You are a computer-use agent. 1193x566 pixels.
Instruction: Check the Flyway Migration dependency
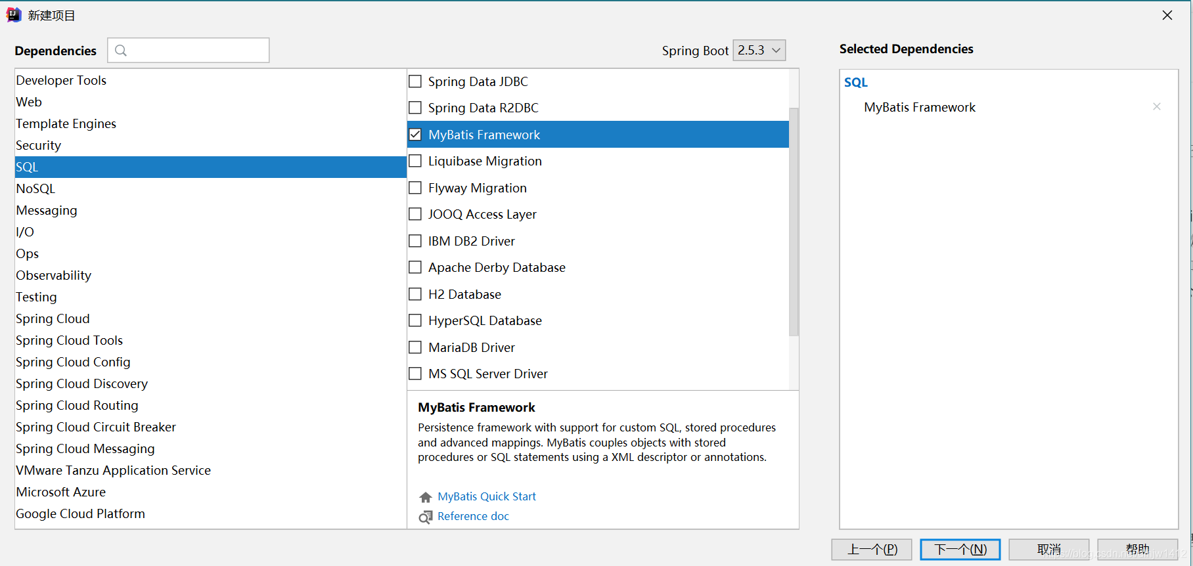[x=415, y=188]
